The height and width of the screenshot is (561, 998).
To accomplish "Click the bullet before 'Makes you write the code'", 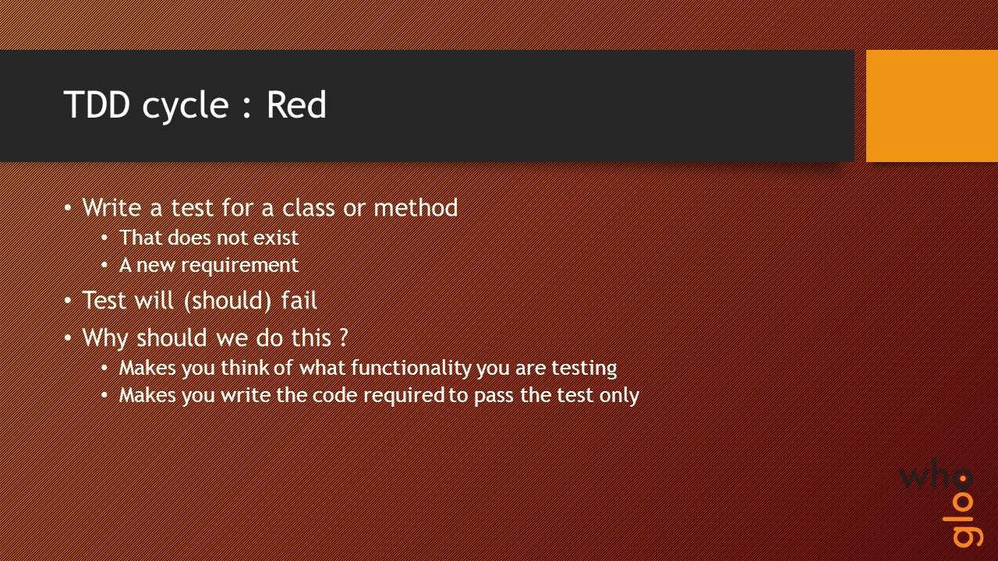I will pos(105,396).
